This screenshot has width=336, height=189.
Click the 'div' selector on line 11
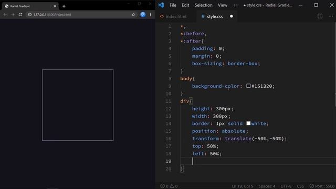click(184, 101)
